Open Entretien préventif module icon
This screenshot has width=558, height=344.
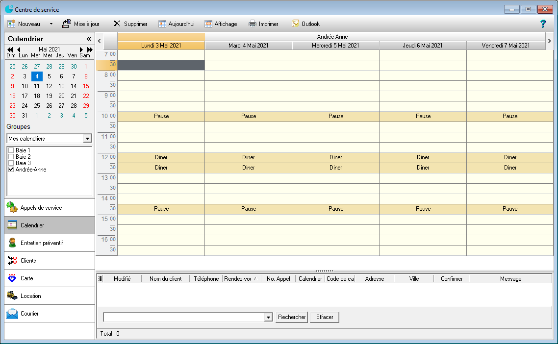[12, 243]
